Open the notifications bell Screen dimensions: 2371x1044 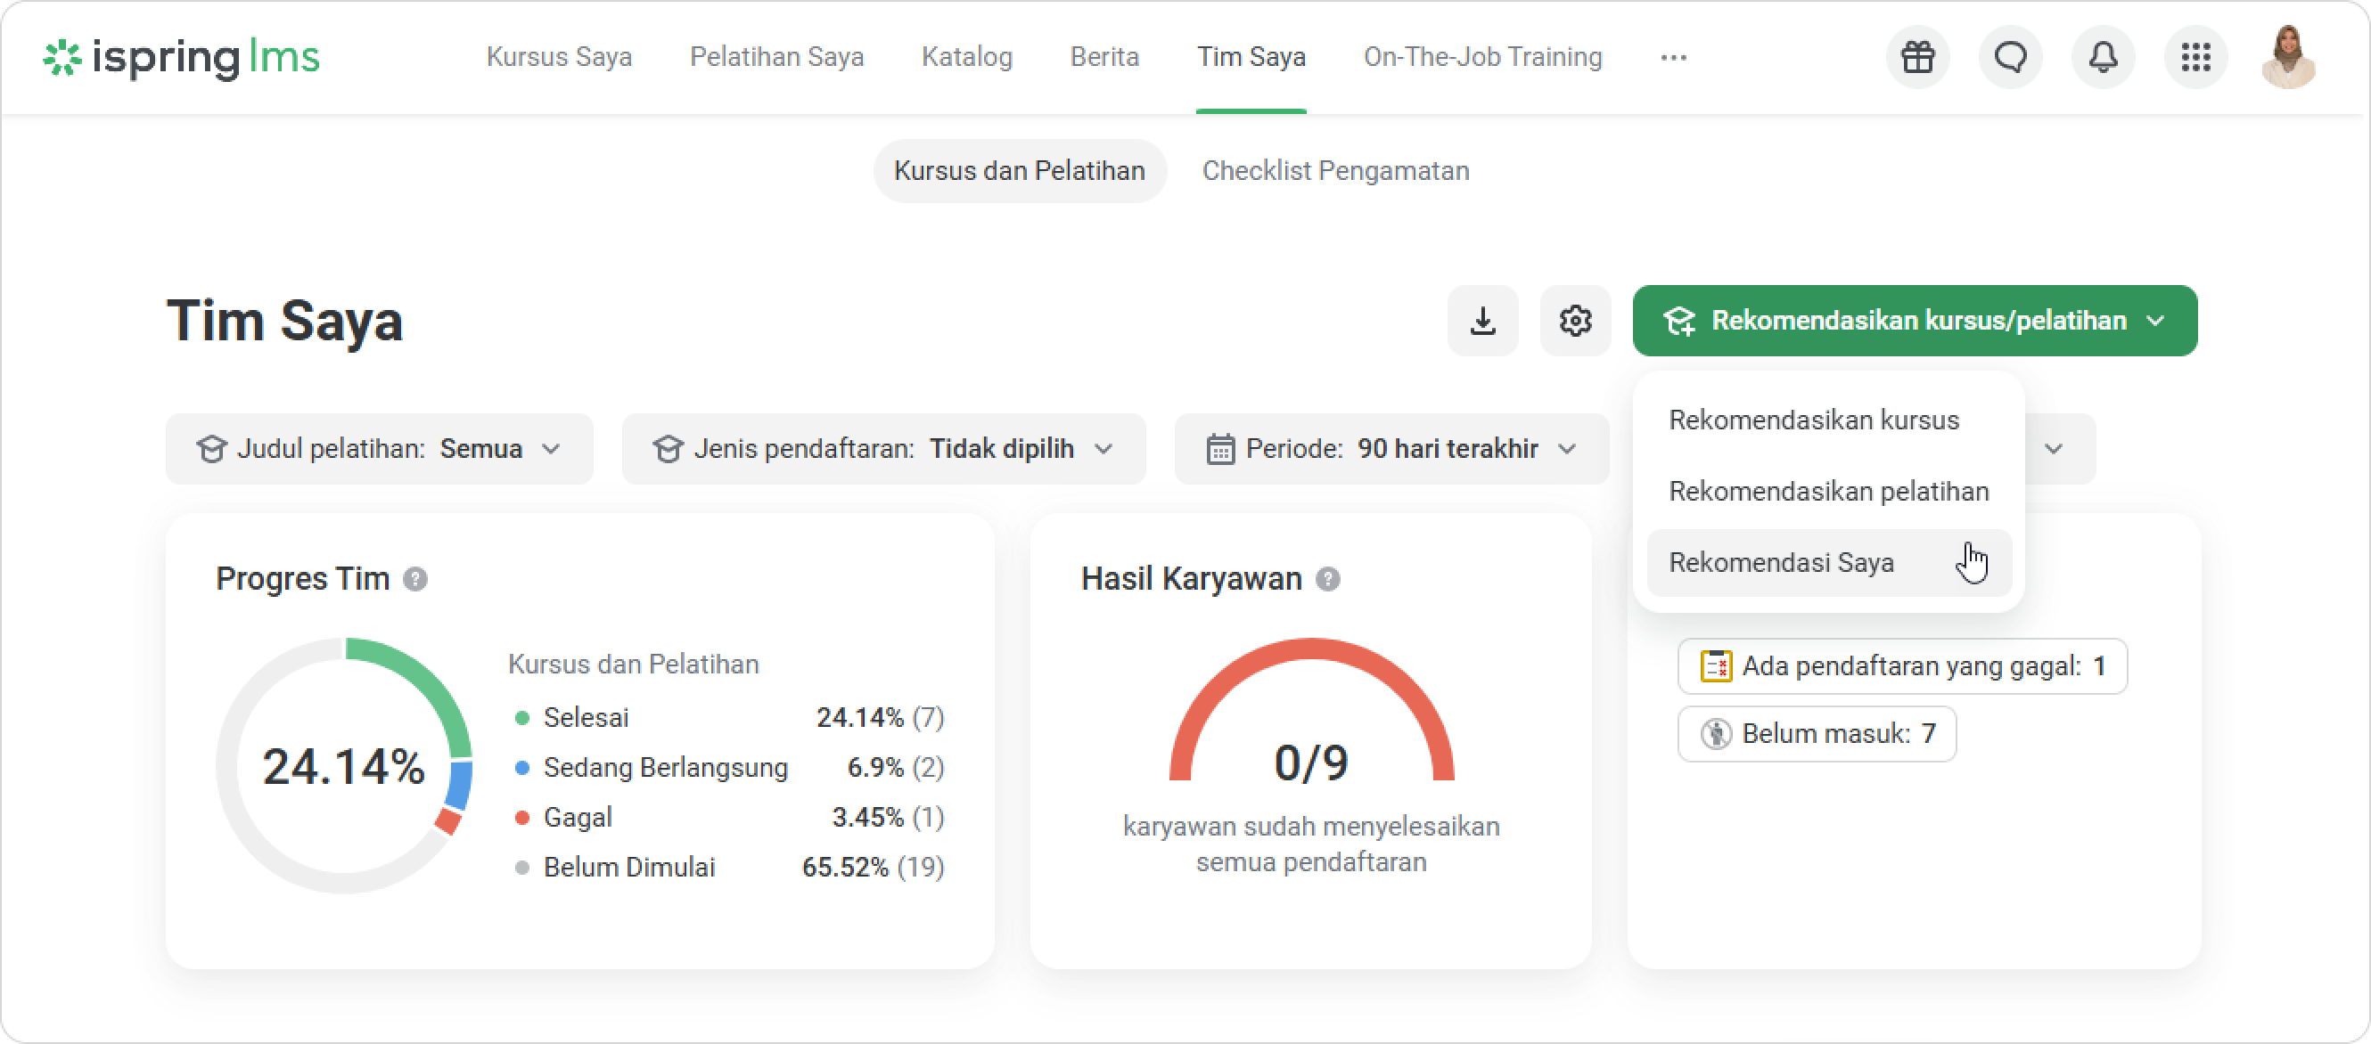(x=2102, y=57)
